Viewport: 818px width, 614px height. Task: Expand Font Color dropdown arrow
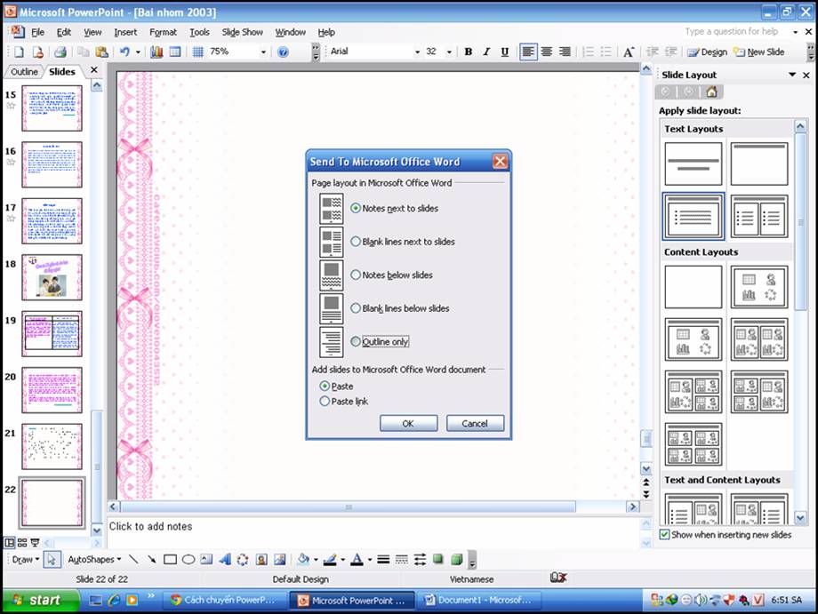[370, 560]
